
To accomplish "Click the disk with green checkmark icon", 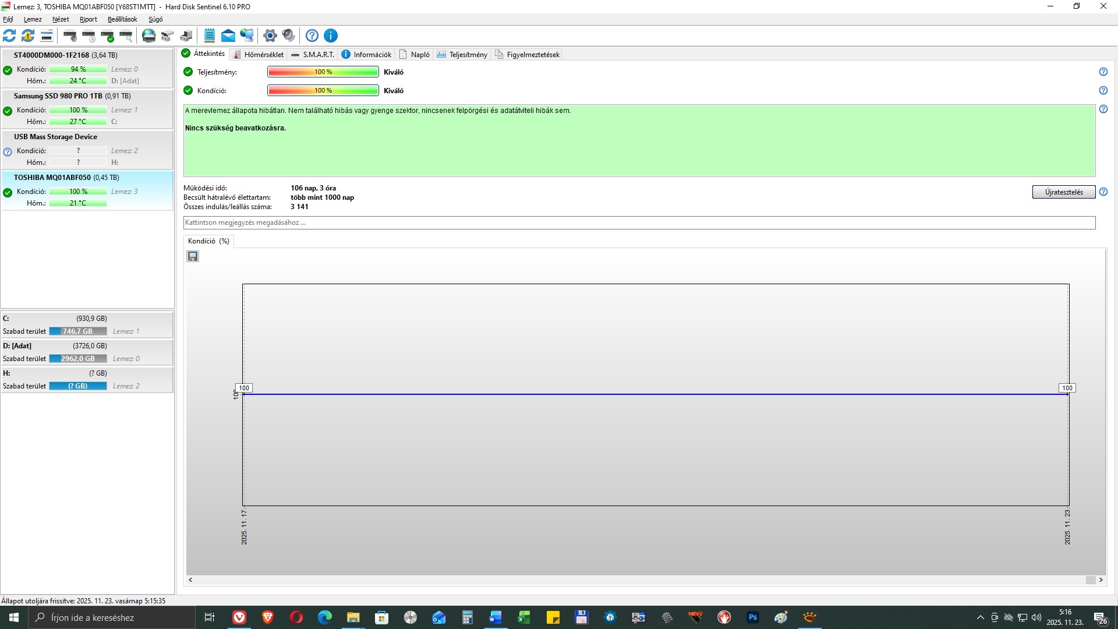I will pos(108,36).
